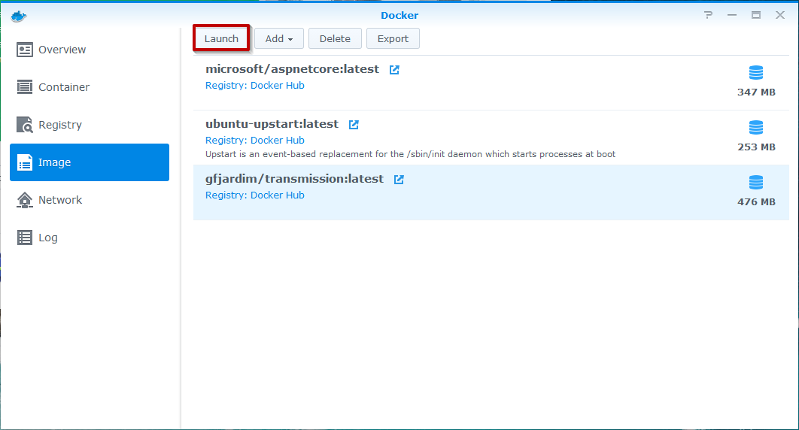Click the Overview sidebar icon
Image resolution: width=799 pixels, height=430 pixels.
click(25, 50)
